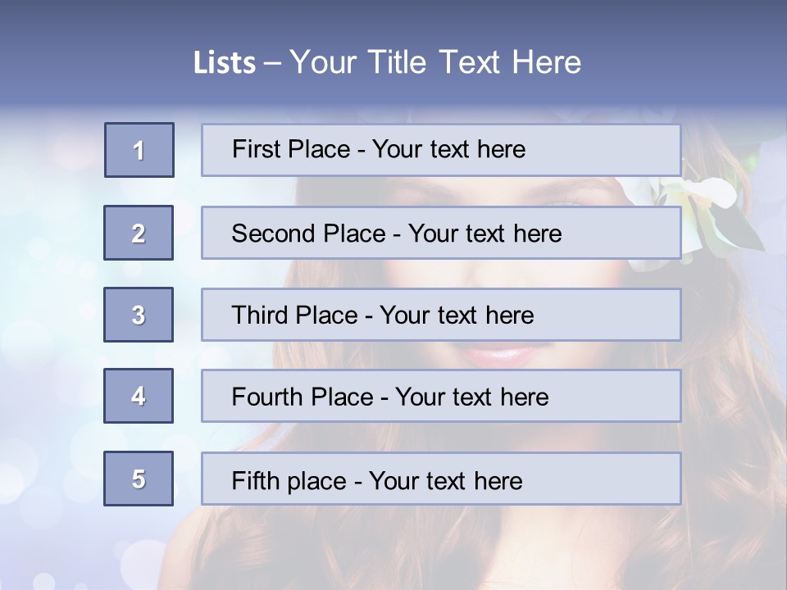The image size is (787, 590).
Task: Select the Second Place text bar
Action: 441,233
